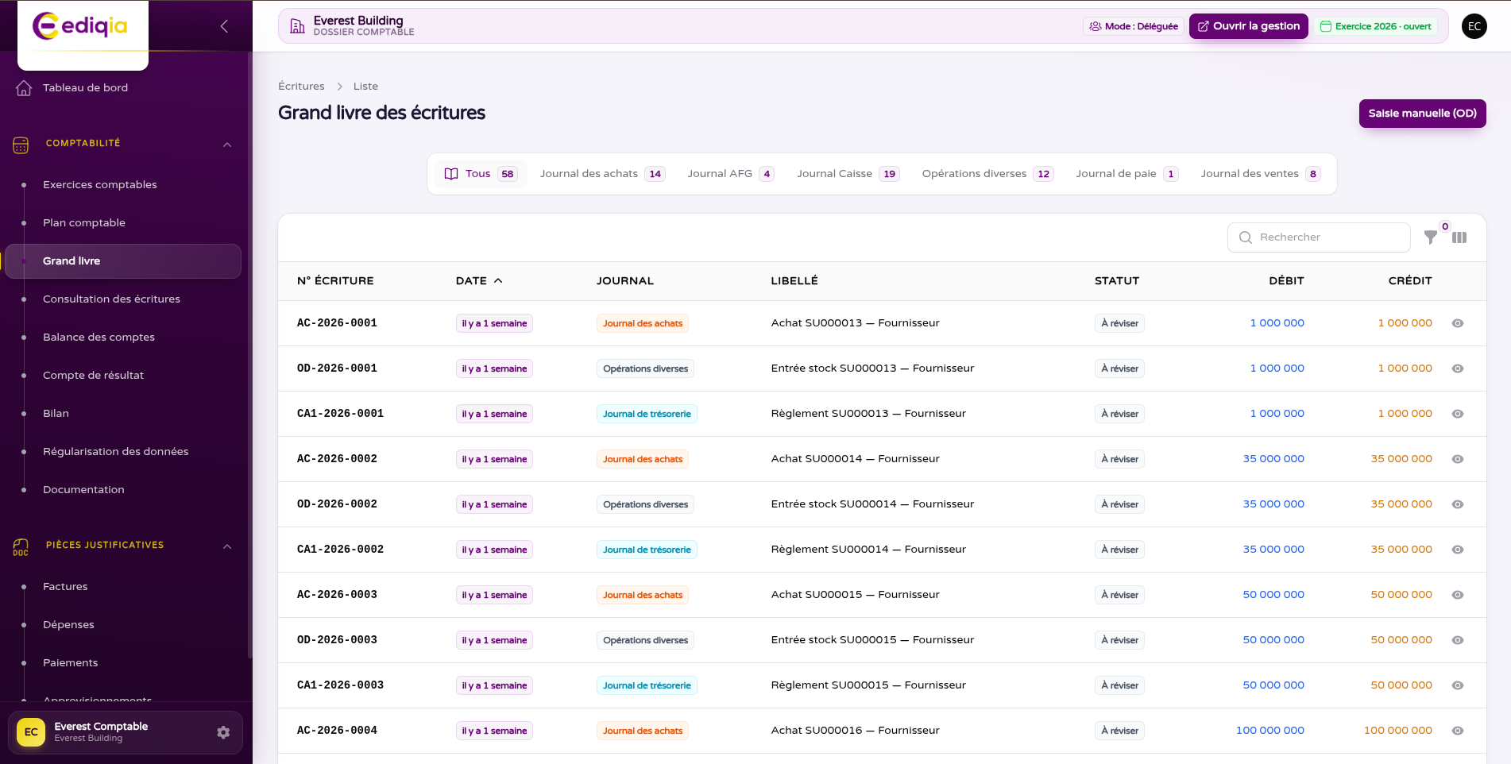Click Ouvrir la gestion button
Viewport: 1511px width, 764px height.
[x=1248, y=26]
